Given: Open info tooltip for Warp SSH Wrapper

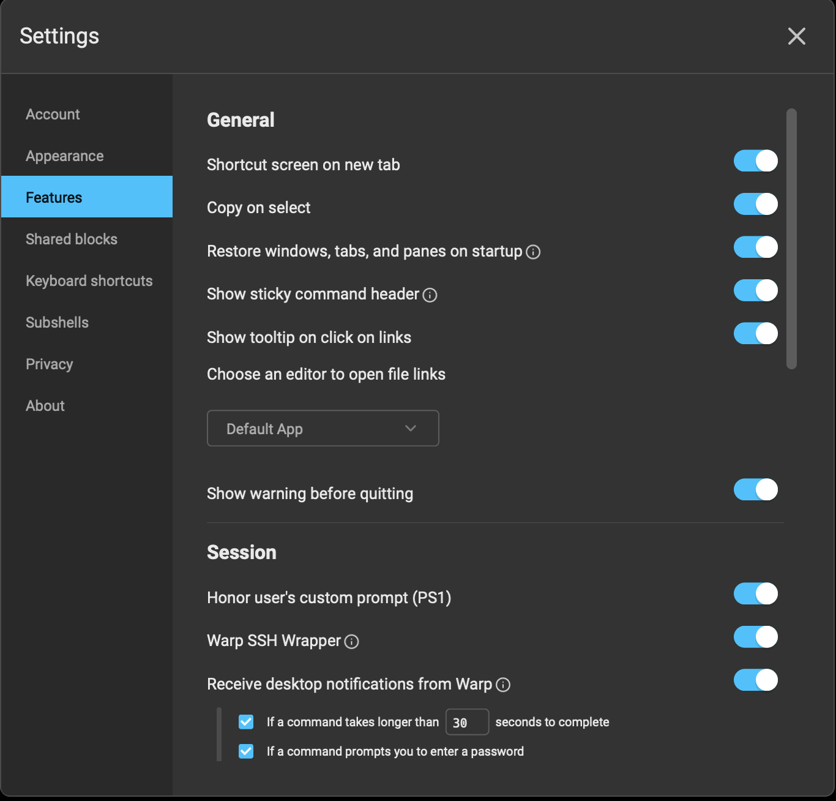Looking at the screenshot, I should 351,642.
